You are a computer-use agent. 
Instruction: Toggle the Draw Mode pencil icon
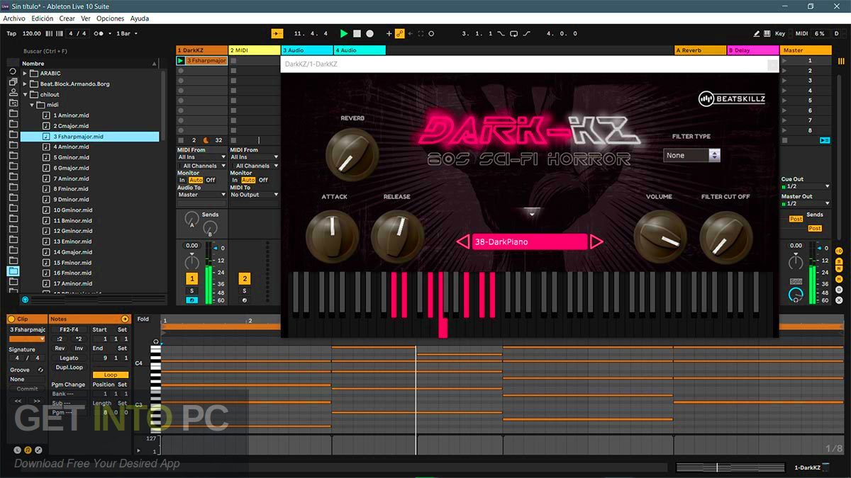[x=757, y=33]
